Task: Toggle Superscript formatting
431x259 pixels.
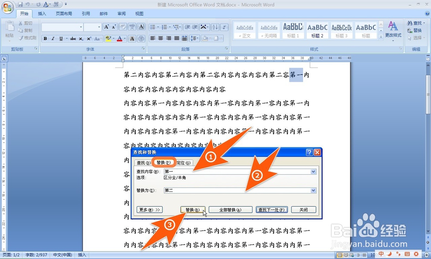Action: 89,39
